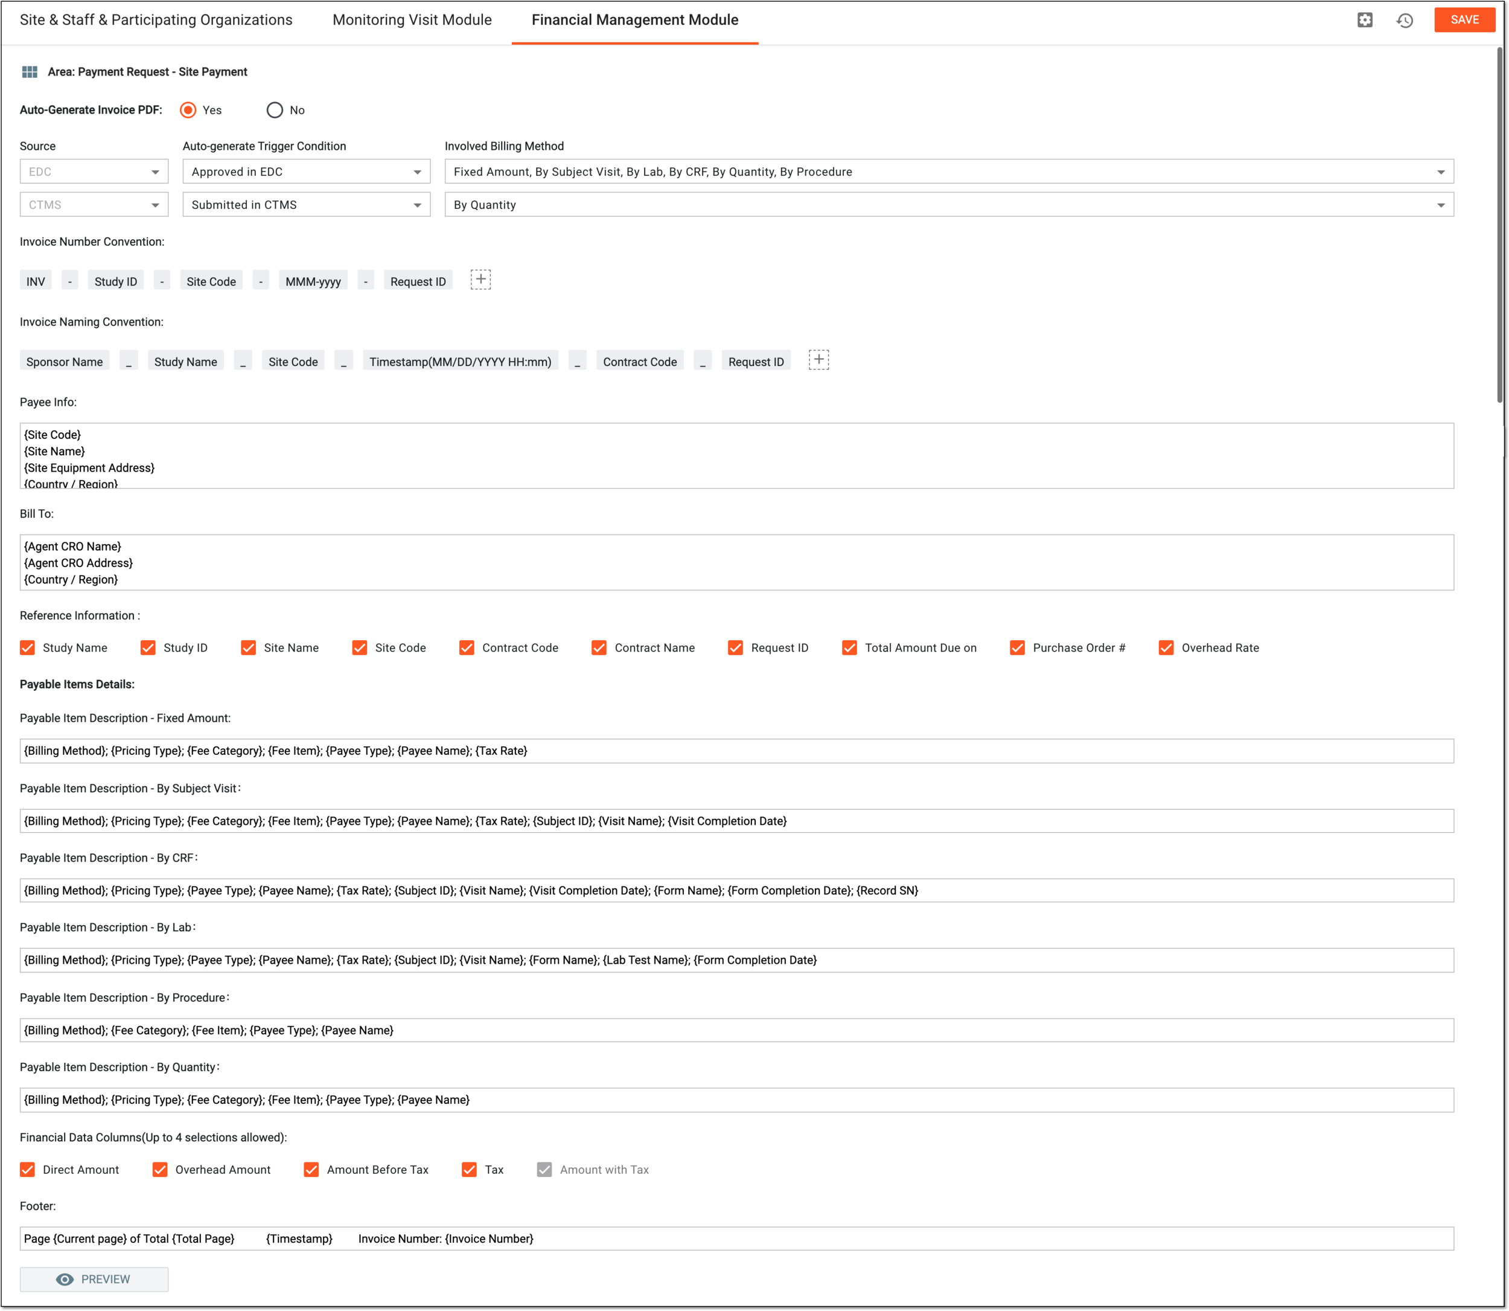Open the CTMS source dropdown
The width and height of the screenshot is (1509, 1311).
(x=94, y=205)
